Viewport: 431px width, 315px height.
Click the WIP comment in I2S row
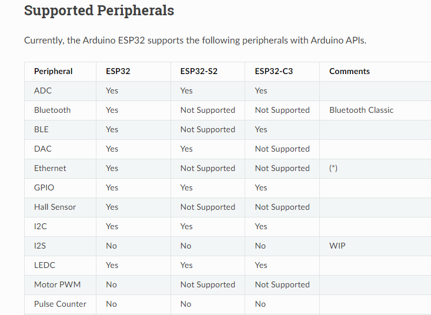pyautogui.click(x=338, y=246)
